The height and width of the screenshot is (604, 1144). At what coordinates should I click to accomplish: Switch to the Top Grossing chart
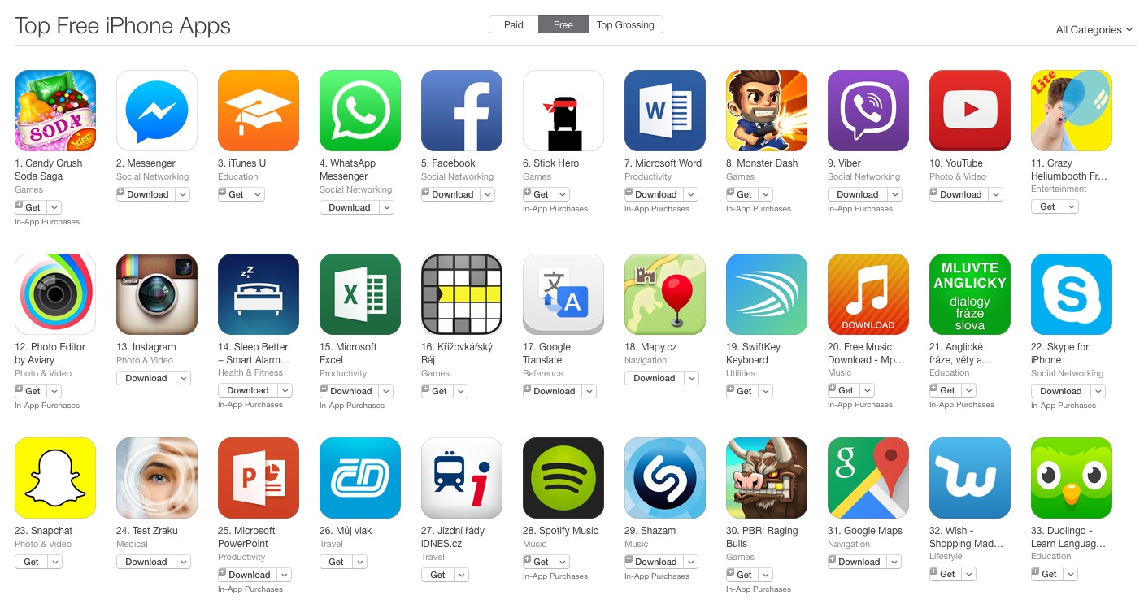tap(625, 25)
